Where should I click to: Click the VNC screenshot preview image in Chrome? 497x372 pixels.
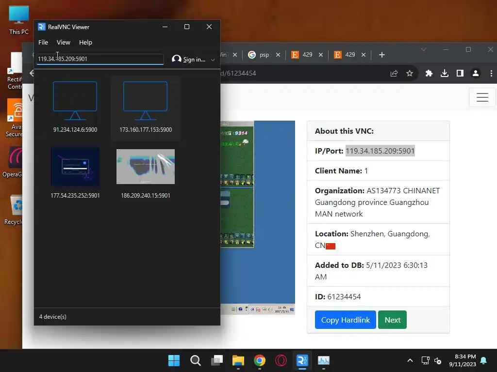[258, 217]
